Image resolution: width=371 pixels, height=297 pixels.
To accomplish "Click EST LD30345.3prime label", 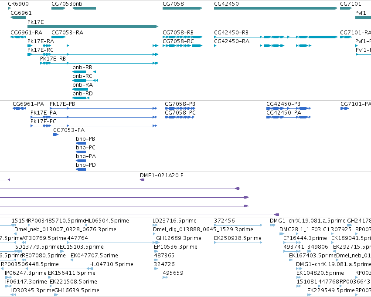I will pos(32,290).
